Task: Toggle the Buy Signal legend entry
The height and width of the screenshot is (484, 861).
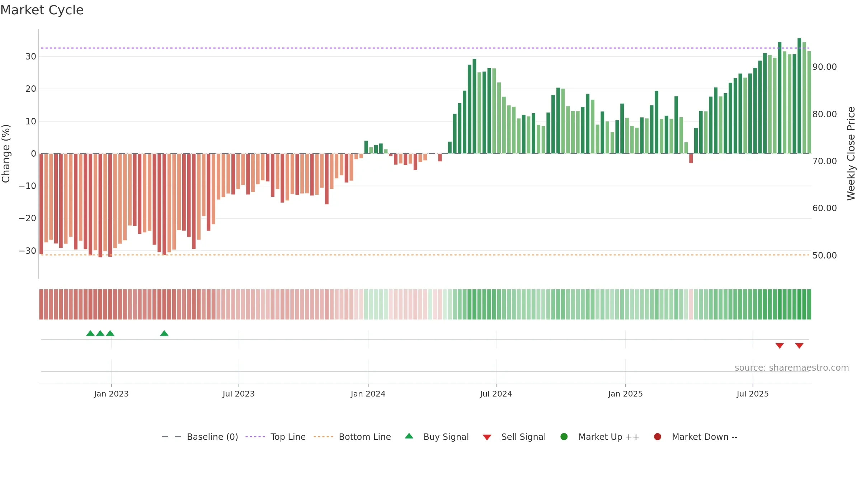Action: (437, 437)
